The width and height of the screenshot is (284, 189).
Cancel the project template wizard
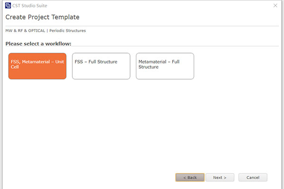click(253, 178)
